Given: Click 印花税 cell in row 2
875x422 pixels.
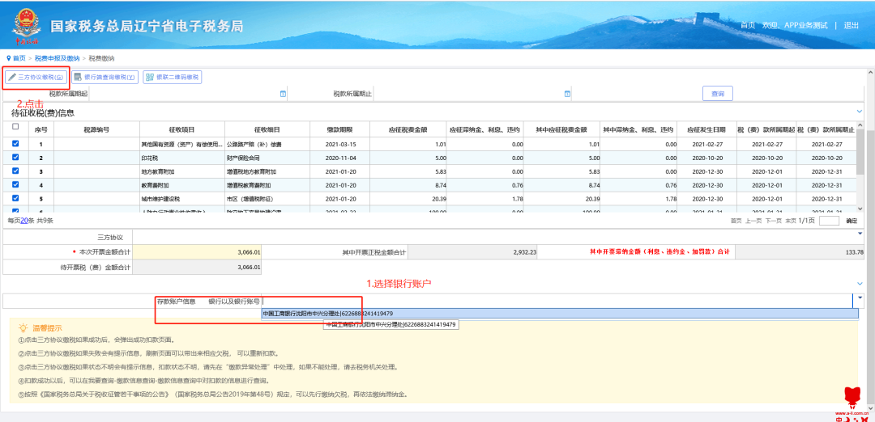Looking at the screenshot, I should click(182, 158).
